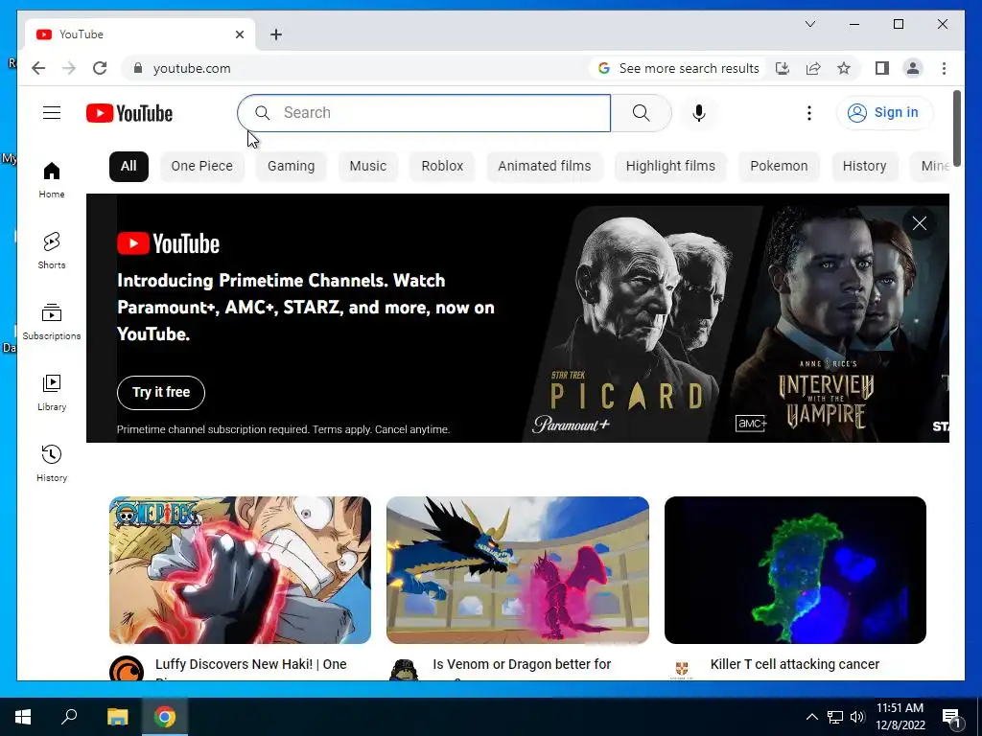982x736 pixels.
Task: Share this page using share icon
Action: [813, 68]
